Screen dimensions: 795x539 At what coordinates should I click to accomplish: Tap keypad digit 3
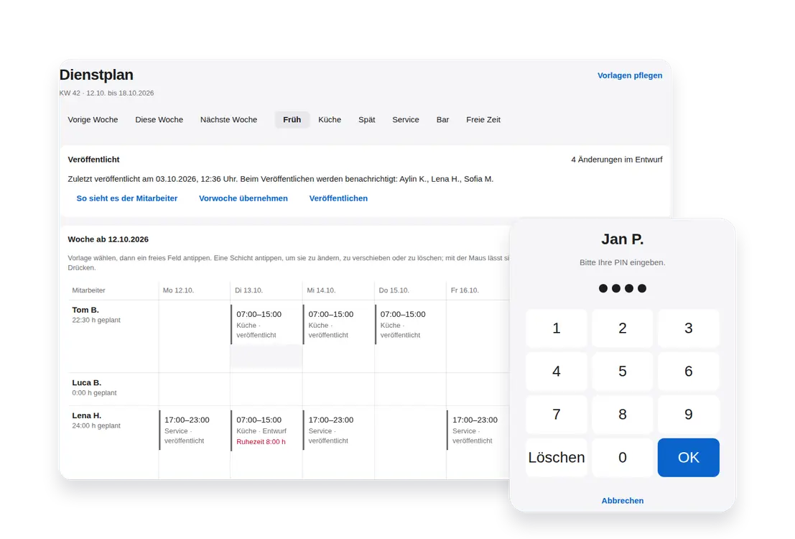(689, 328)
